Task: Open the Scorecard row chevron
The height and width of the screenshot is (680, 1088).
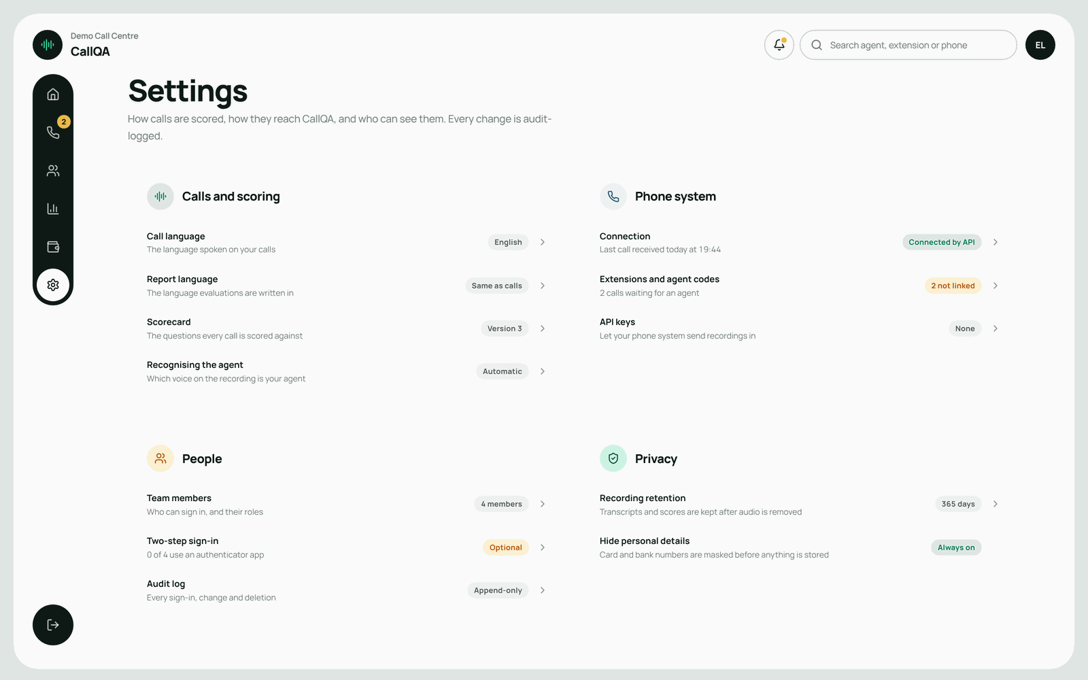Action: click(543, 328)
